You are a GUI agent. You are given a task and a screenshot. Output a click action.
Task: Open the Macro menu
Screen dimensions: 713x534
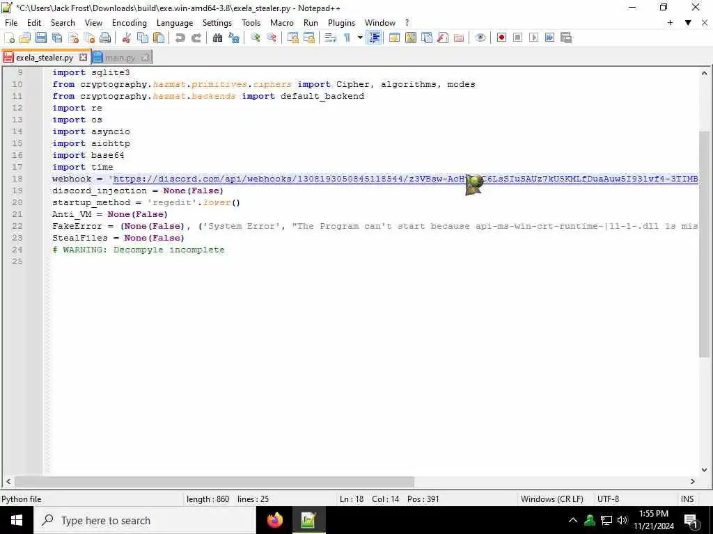[281, 23]
